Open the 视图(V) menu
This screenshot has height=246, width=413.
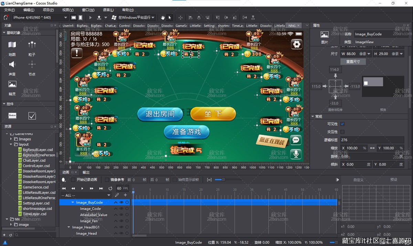(x=67, y=10)
